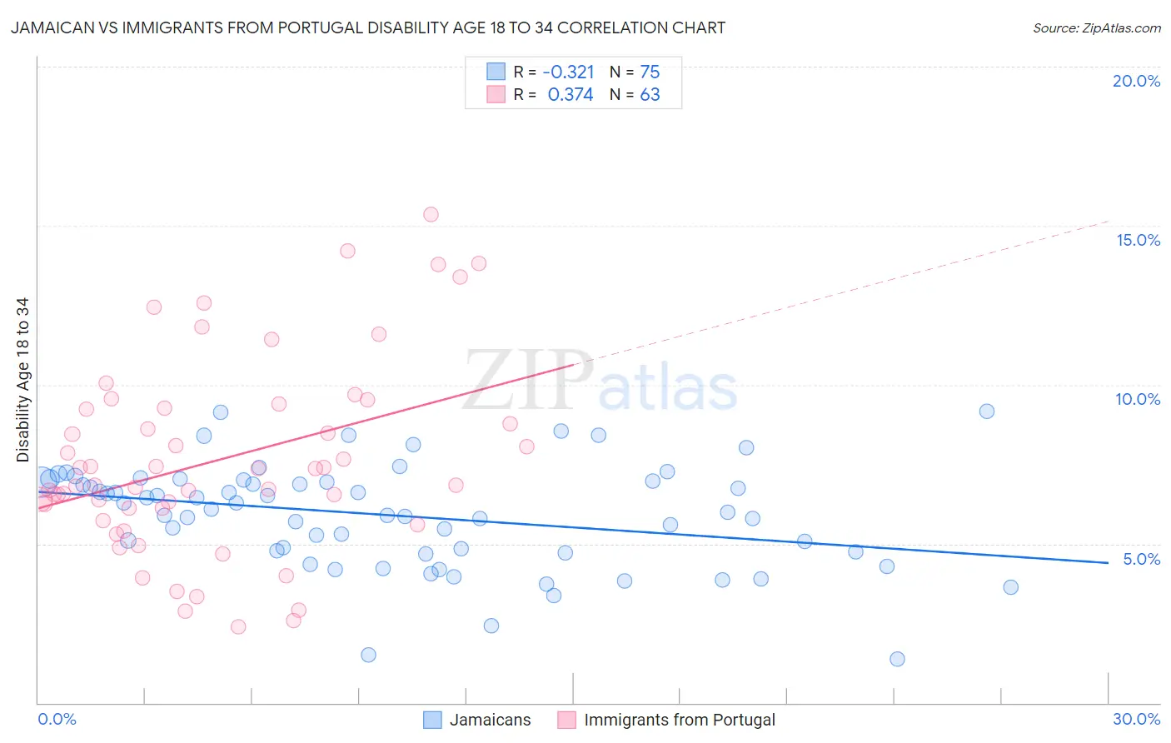Click the Source: ZipAtlas.com credit text

(x=1097, y=27)
